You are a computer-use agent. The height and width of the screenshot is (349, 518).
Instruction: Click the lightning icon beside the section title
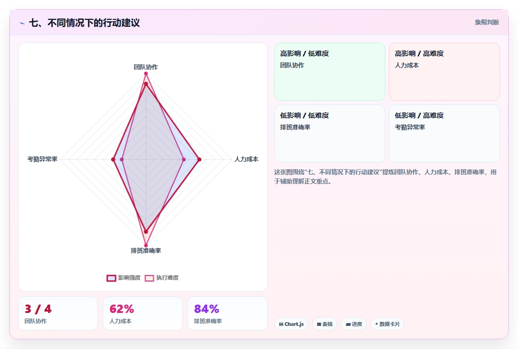(22, 23)
